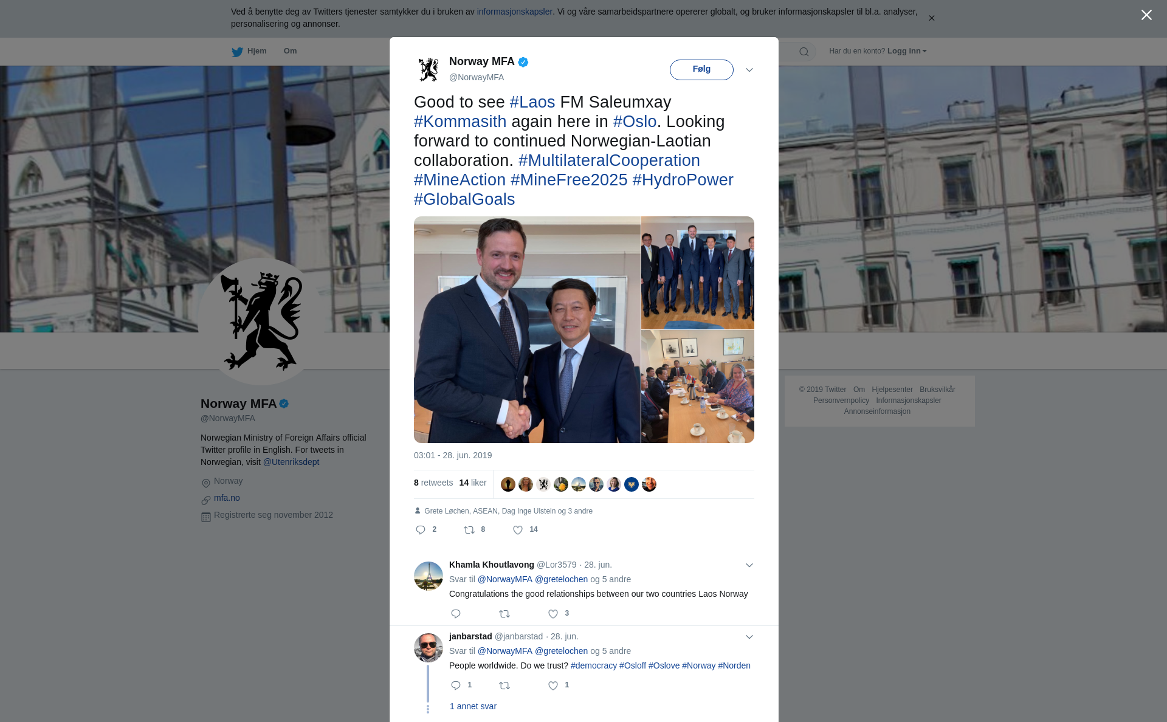Image resolution: width=1167 pixels, height=722 pixels.
Task: Click the reply icon under main tweet
Action: point(420,530)
